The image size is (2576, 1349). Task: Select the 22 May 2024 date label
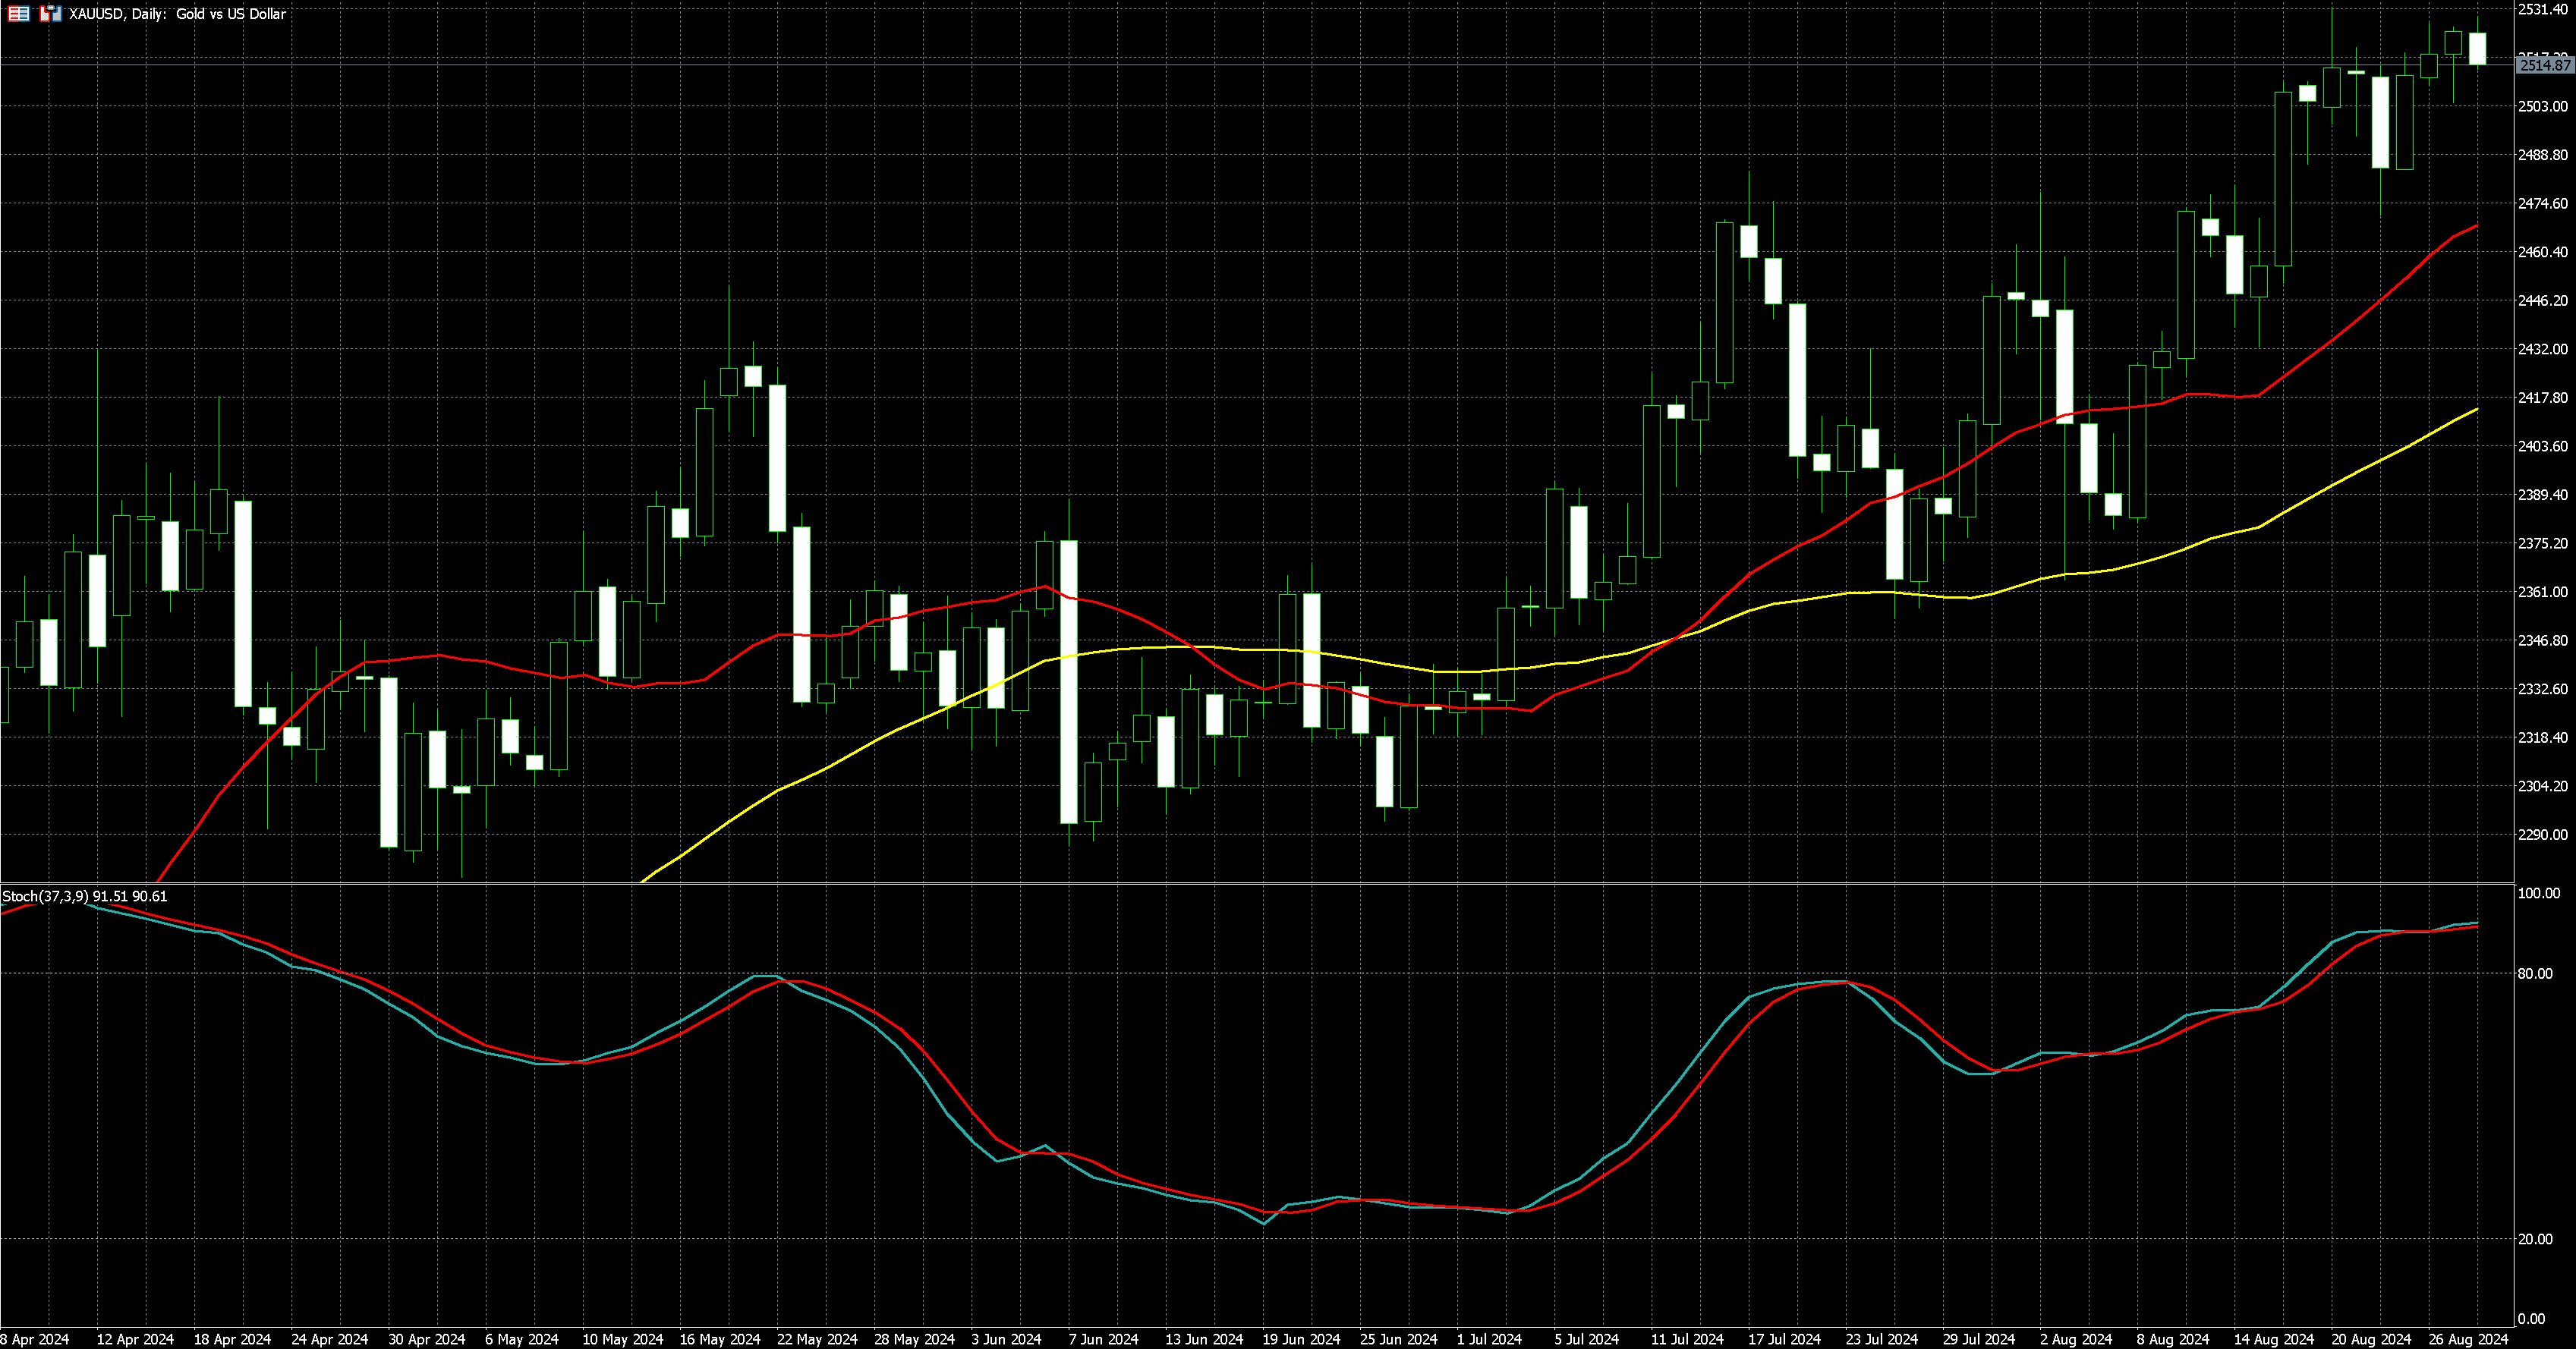(817, 1339)
